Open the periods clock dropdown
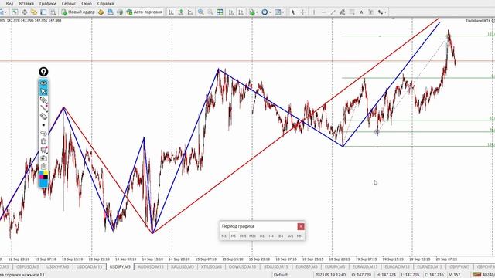495x278 pixels. (x=266, y=12)
